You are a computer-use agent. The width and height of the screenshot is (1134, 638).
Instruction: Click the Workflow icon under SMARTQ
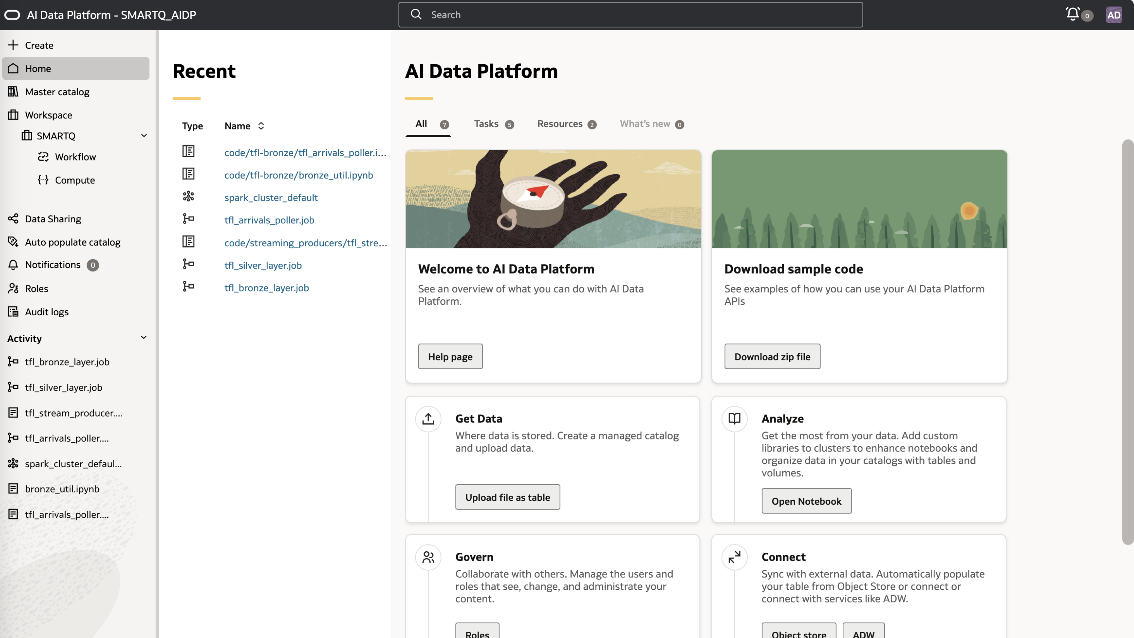tap(43, 157)
